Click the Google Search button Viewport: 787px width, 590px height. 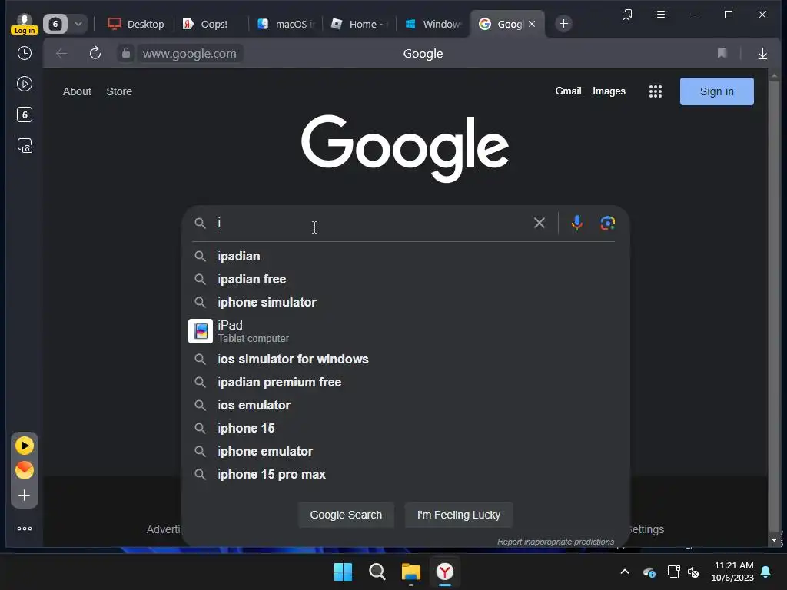click(346, 515)
